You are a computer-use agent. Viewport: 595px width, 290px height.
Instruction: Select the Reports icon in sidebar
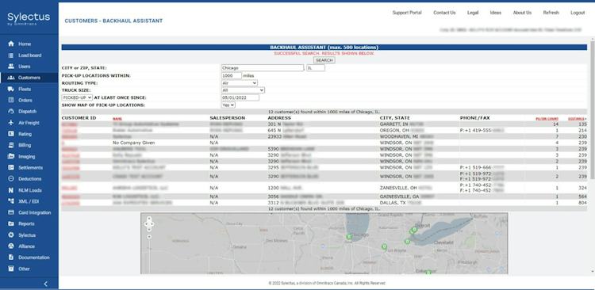coord(11,223)
